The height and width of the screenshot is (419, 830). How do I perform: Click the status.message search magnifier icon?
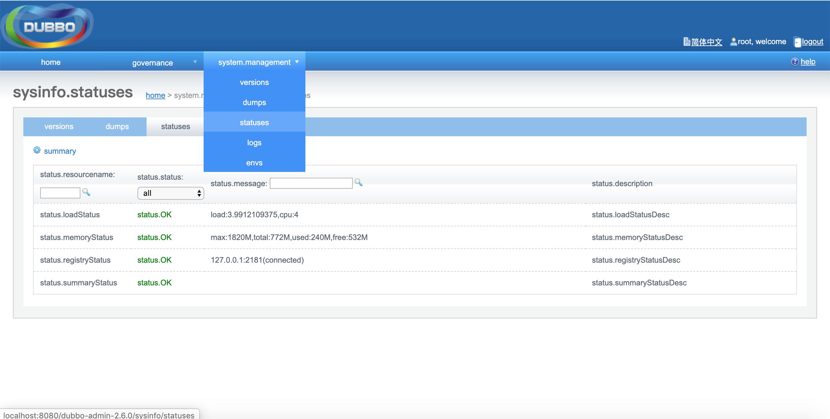(358, 182)
